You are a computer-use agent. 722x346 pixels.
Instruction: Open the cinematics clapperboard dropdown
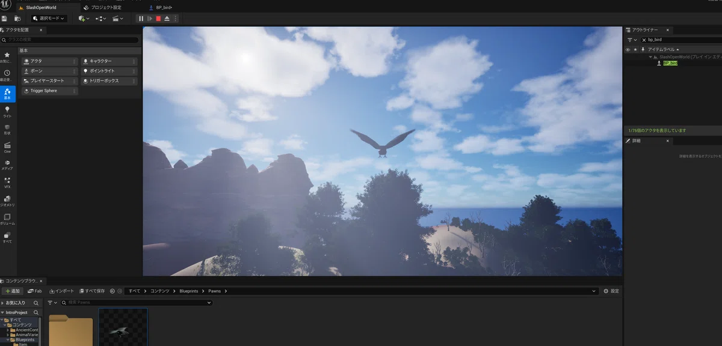pos(117,19)
